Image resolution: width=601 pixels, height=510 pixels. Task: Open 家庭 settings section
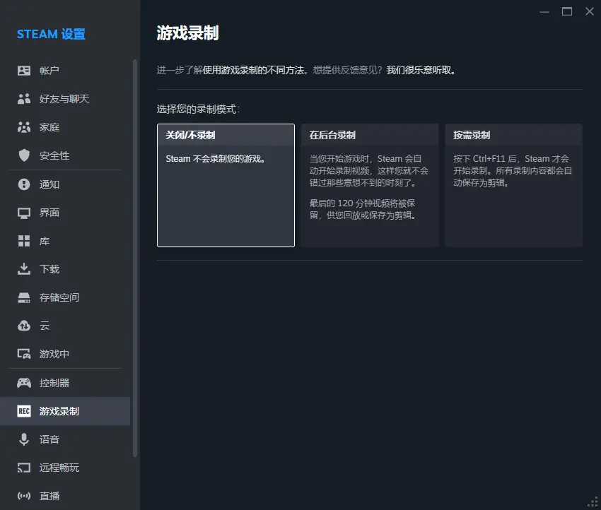click(x=65, y=127)
